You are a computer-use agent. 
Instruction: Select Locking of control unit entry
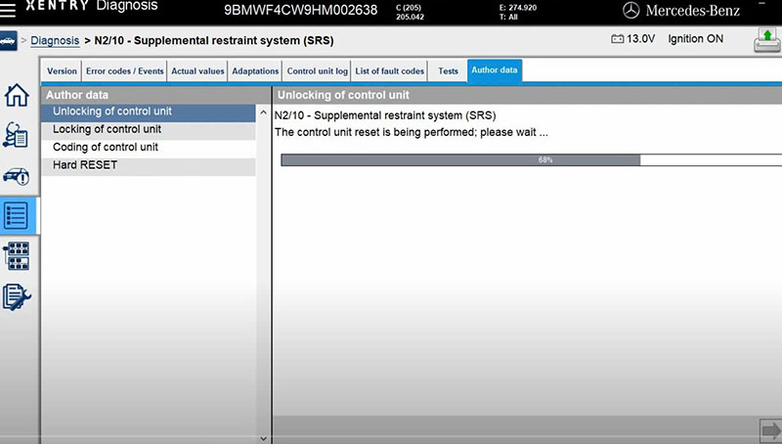pyautogui.click(x=149, y=130)
